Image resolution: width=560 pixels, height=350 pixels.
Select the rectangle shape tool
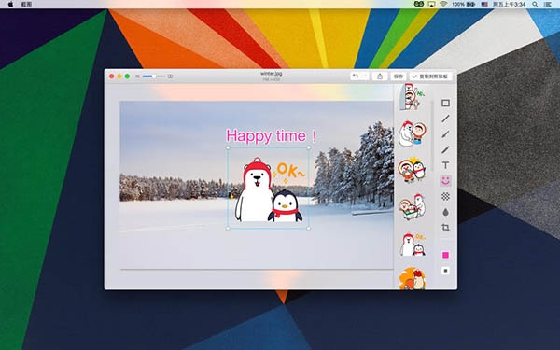point(445,104)
